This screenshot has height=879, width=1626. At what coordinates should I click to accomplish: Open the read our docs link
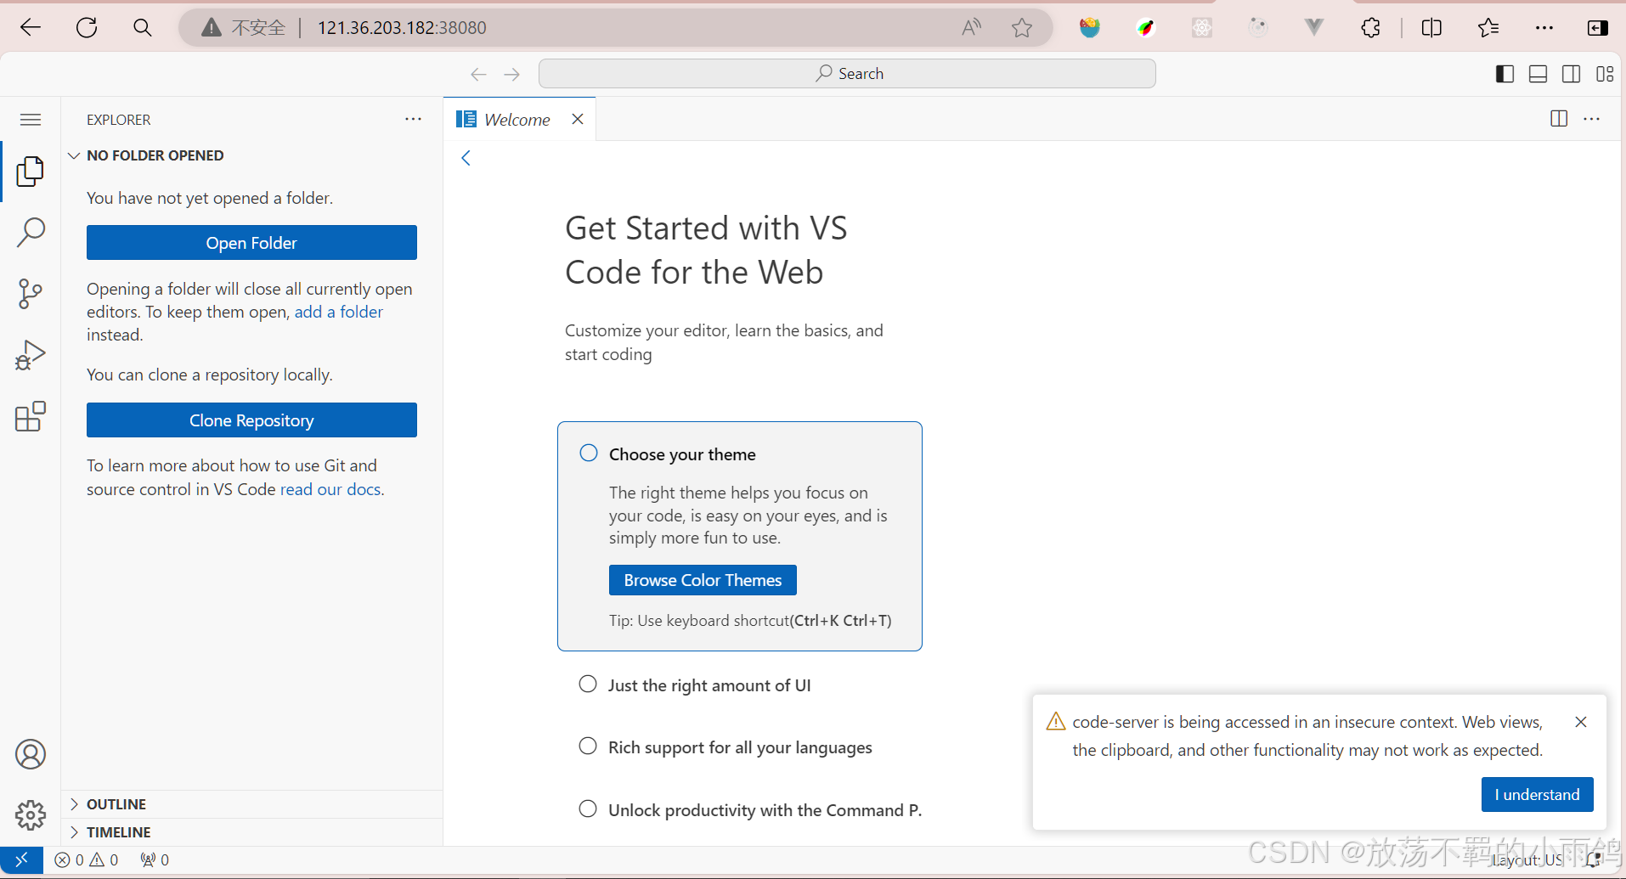(330, 490)
